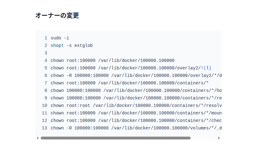Click the path ending in 100000.100000 on line 4
The width and height of the screenshot is (259, 146).
pyautogui.click(x=136, y=61)
